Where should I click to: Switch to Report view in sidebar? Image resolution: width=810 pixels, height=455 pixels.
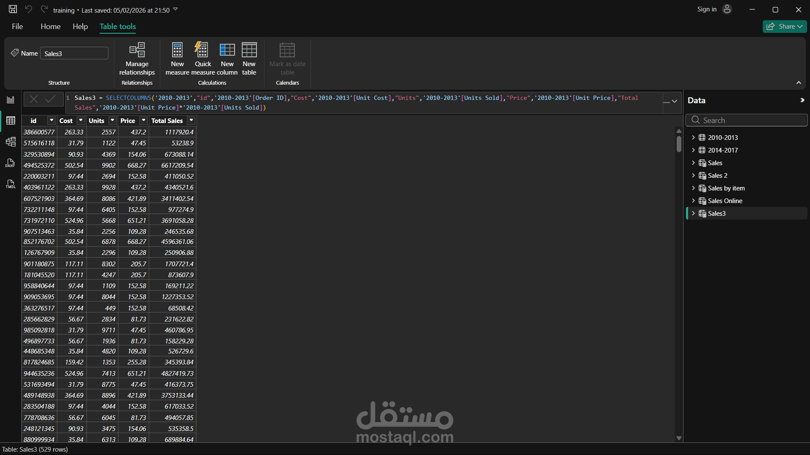click(x=11, y=100)
